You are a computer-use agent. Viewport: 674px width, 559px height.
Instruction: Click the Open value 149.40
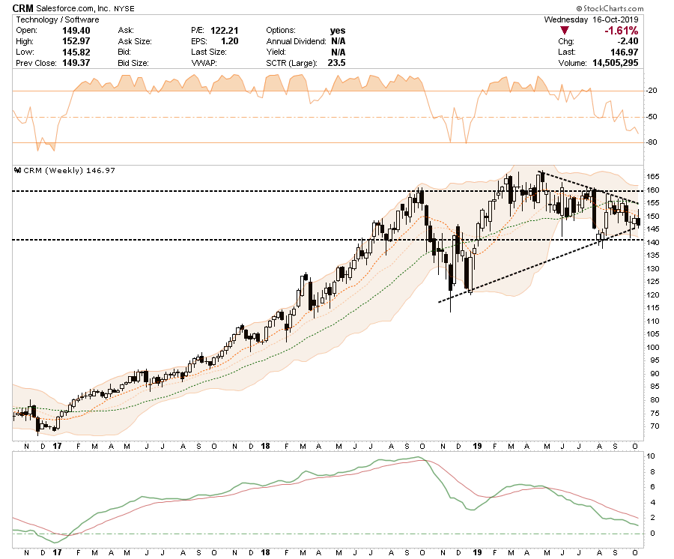pos(76,31)
